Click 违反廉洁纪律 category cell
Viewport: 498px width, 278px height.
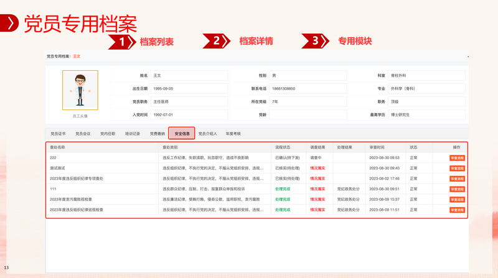pyautogui.click(x=211, y=199)
